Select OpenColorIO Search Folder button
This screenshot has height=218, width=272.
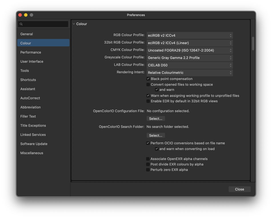156,136
